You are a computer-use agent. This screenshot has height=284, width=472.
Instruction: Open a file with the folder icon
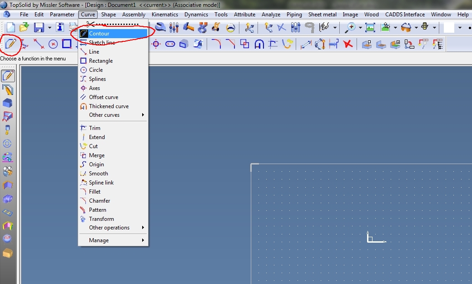tap(24, 27)
